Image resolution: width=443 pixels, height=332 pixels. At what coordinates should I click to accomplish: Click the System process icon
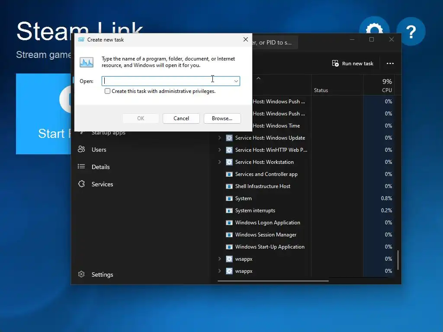tap(229, 198)
